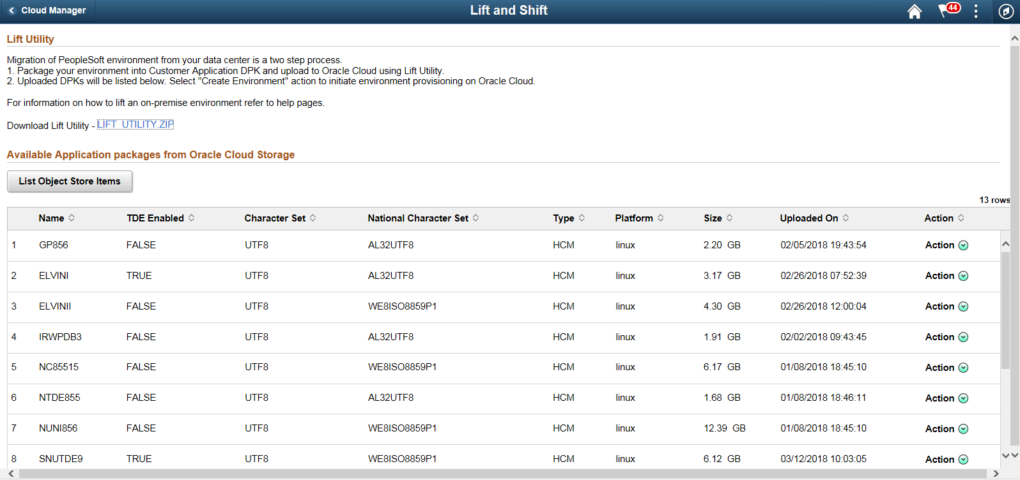Select the NTDE855 name cell
This screenshot has height=480, width=1020.
click(59, 398)
